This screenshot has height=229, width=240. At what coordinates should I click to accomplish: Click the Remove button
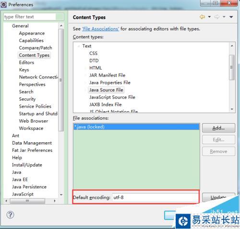click(x=218, y=151)
